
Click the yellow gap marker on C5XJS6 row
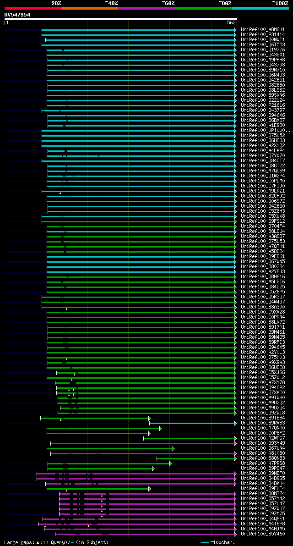point(74,375)
